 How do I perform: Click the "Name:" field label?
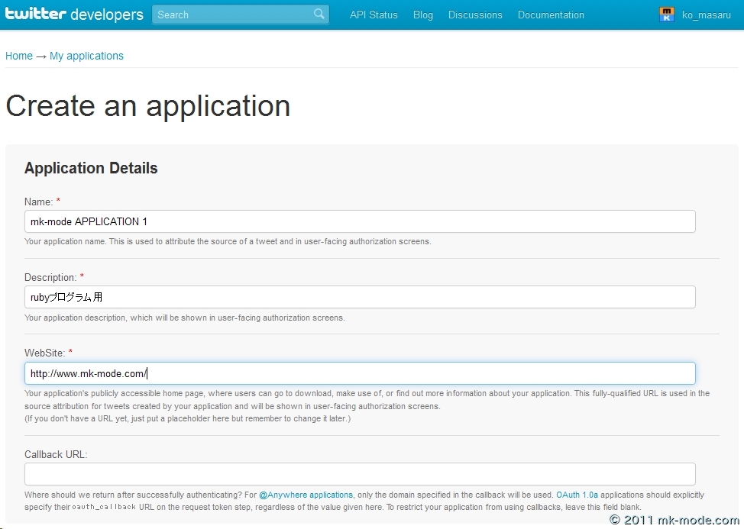pos(38,202)
